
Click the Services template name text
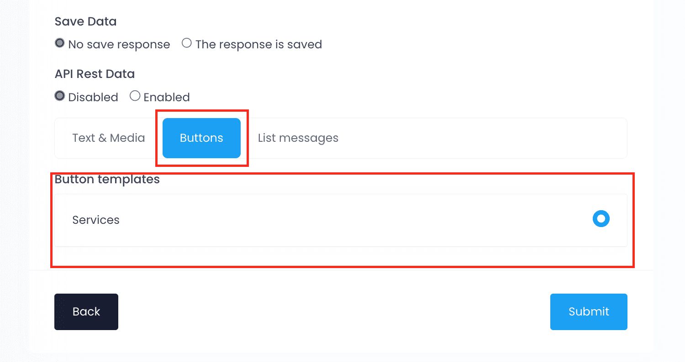coord(96,220)
